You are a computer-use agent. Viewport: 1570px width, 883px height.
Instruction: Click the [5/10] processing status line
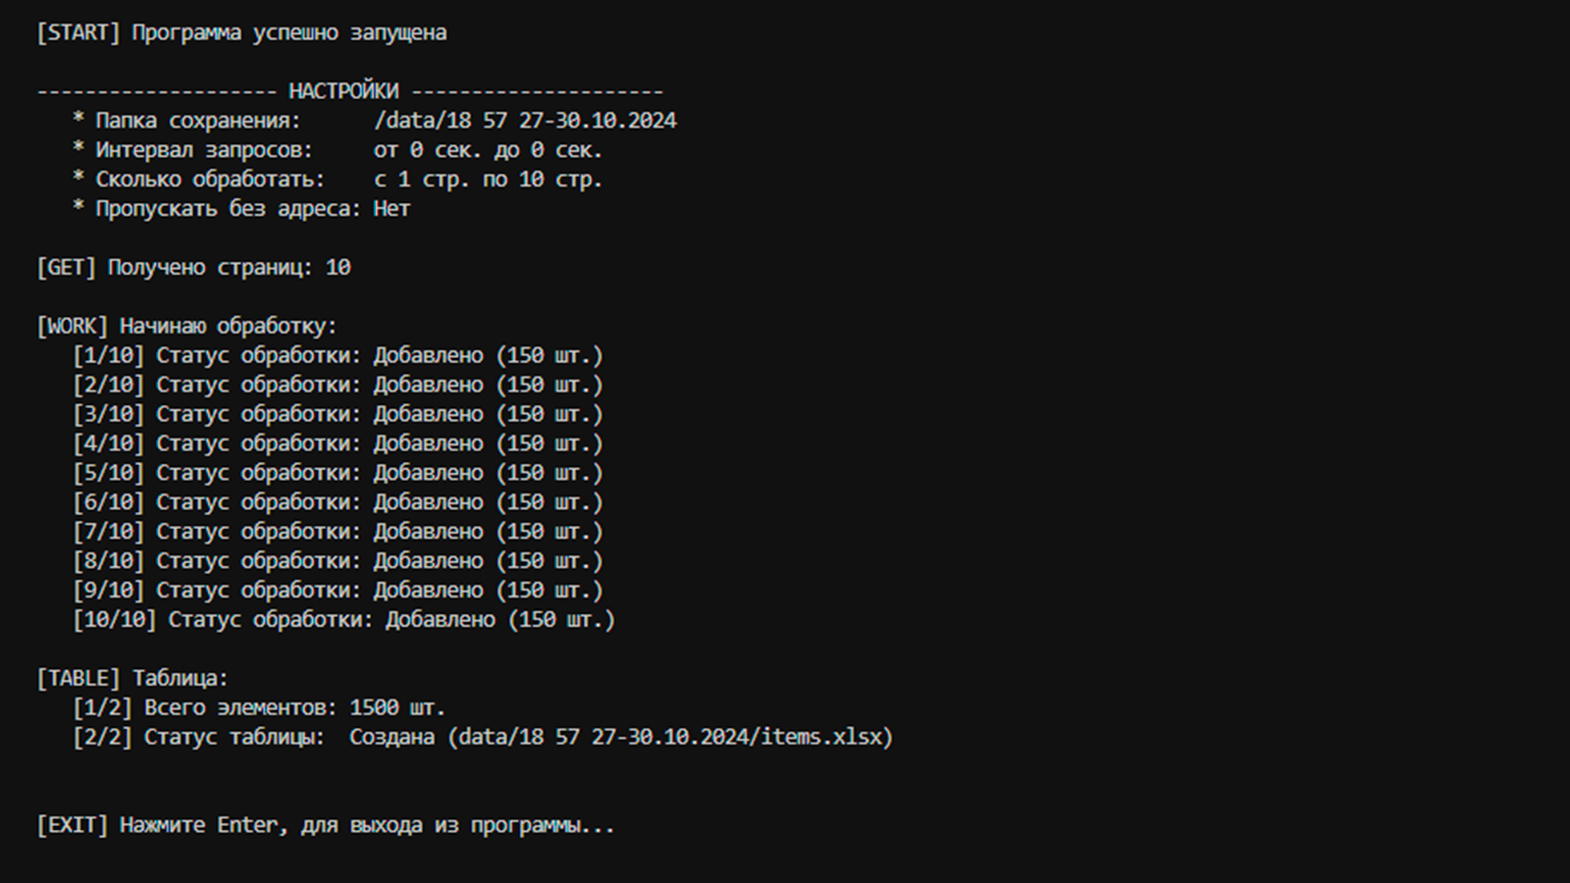point(338,473)
